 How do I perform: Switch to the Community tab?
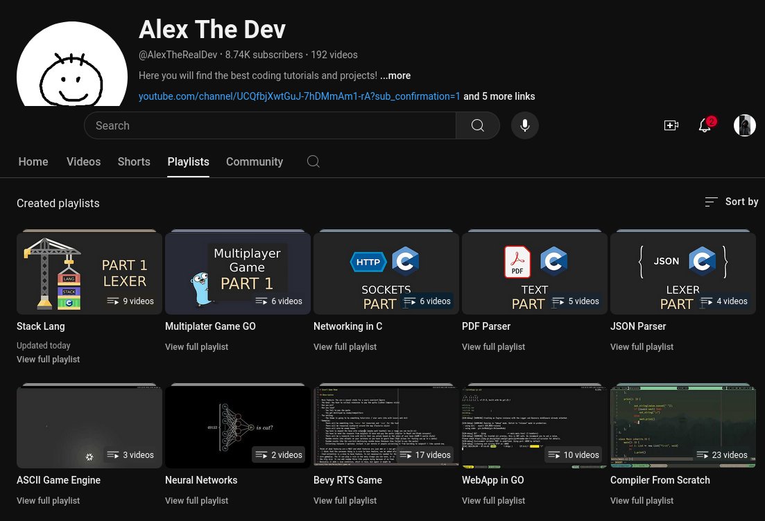pyautogui.click(x=254, y=162)
